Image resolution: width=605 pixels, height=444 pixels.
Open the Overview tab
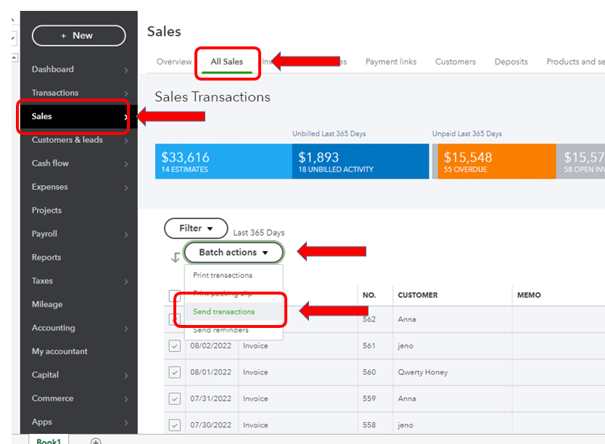click(174, 62)
